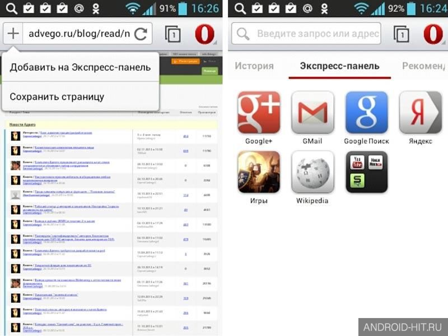The image size is (448, 336).
Task: Tap the plus button beside the advego.ru address
Action: 13,34
